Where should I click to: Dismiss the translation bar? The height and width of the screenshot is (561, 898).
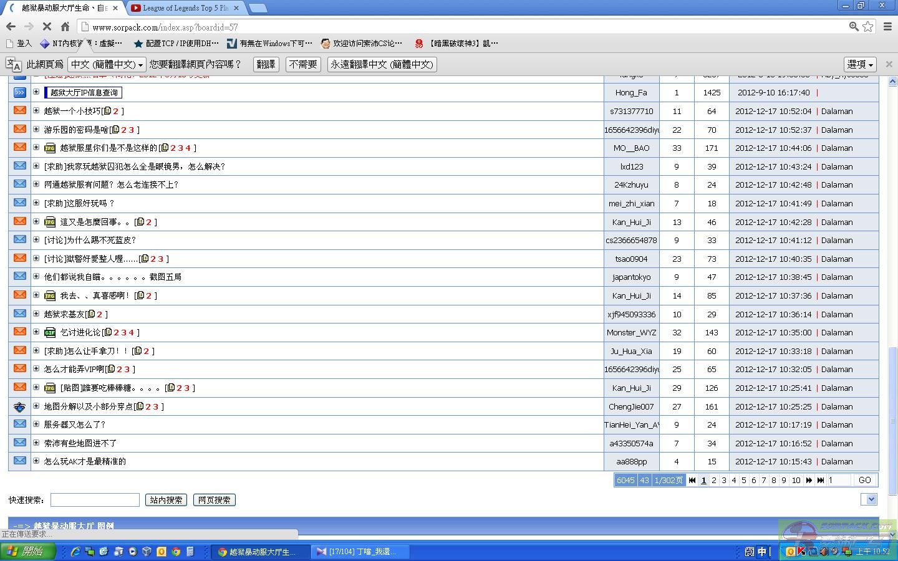pos(889,64)
